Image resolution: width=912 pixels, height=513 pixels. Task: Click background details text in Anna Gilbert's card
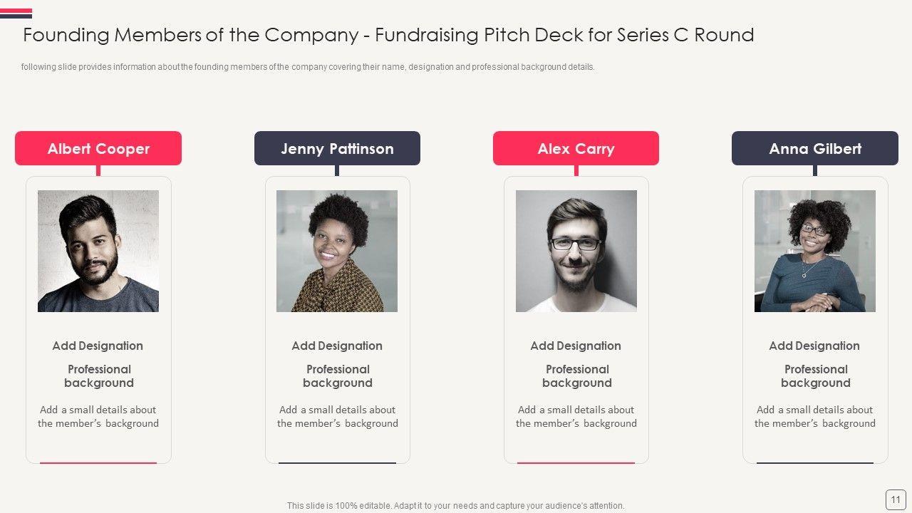[x=815, y=416]
